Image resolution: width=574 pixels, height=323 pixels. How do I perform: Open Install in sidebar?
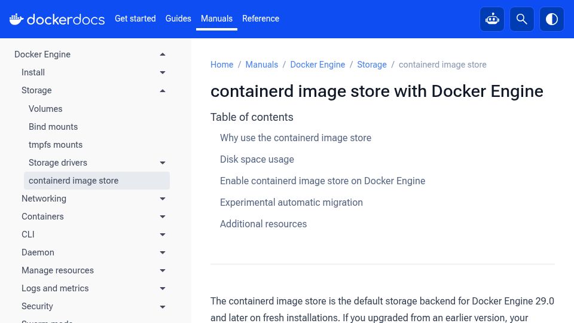[x=33, y=72]
